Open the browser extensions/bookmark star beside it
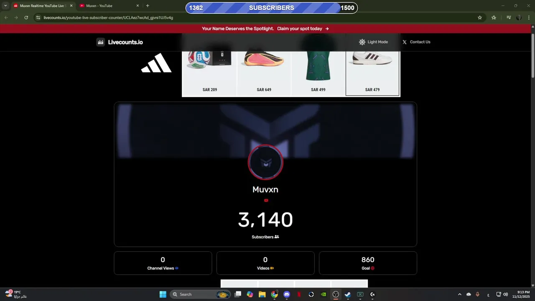Screen dimensions: 535x301 point(494,18)
